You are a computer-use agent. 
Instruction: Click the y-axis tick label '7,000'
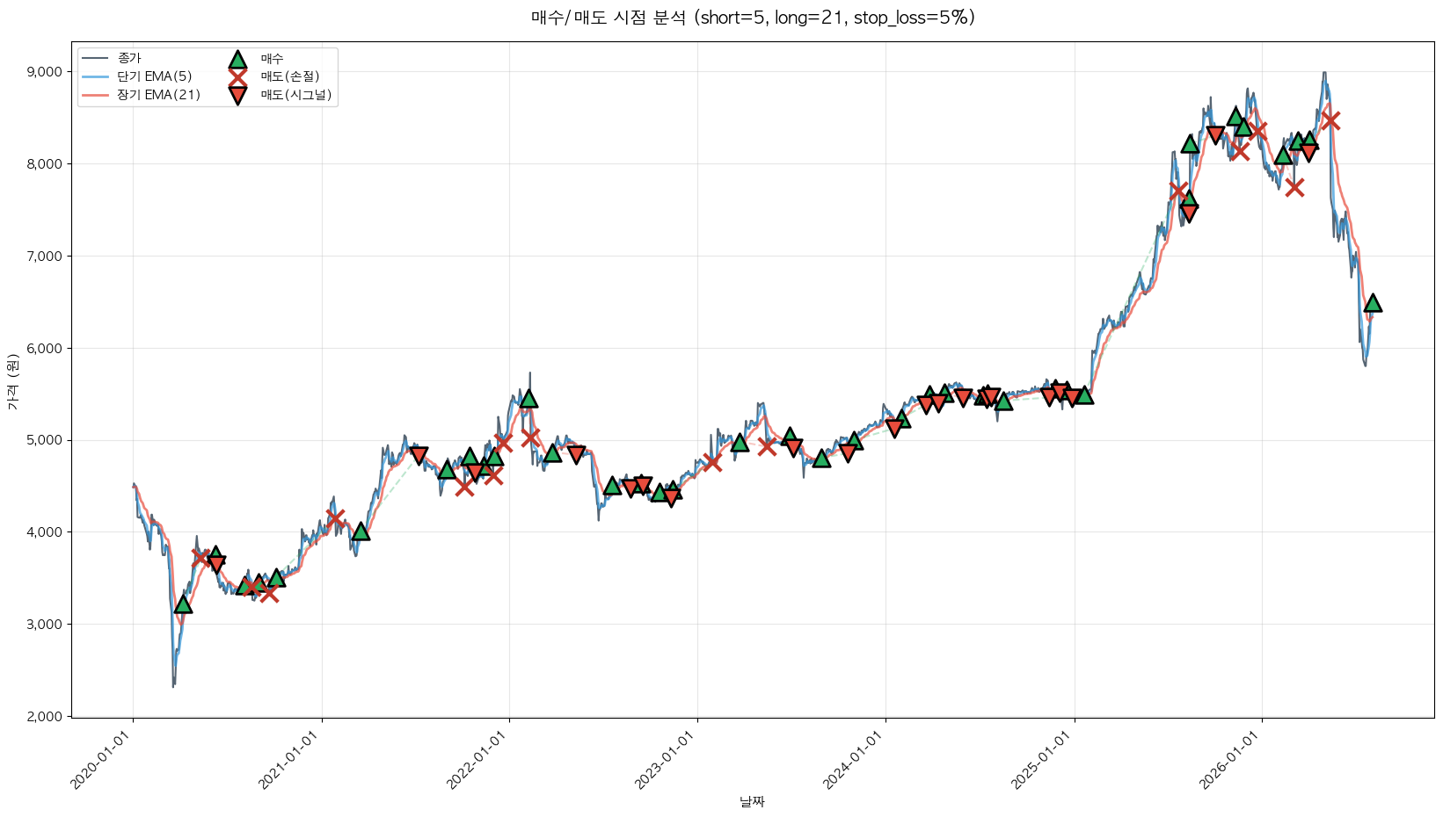[x=46, y=257]
